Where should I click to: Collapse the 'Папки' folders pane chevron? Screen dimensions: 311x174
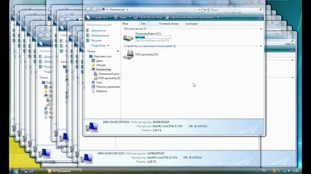(118, 51)
